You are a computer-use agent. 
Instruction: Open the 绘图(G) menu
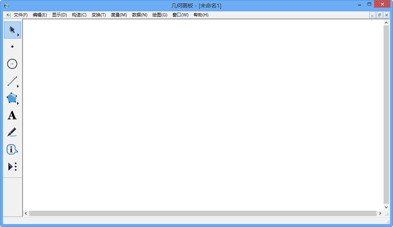coord(160,15)
